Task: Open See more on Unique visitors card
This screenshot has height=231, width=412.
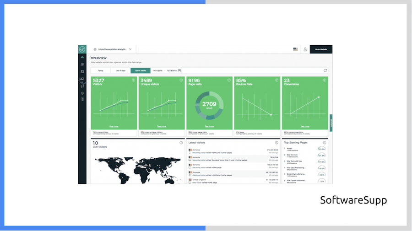Action: coord(162,126)
